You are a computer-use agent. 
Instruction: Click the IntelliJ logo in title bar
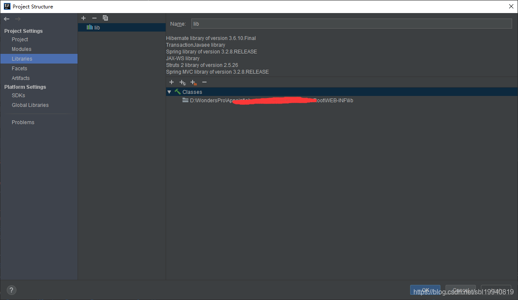(7, 6)
